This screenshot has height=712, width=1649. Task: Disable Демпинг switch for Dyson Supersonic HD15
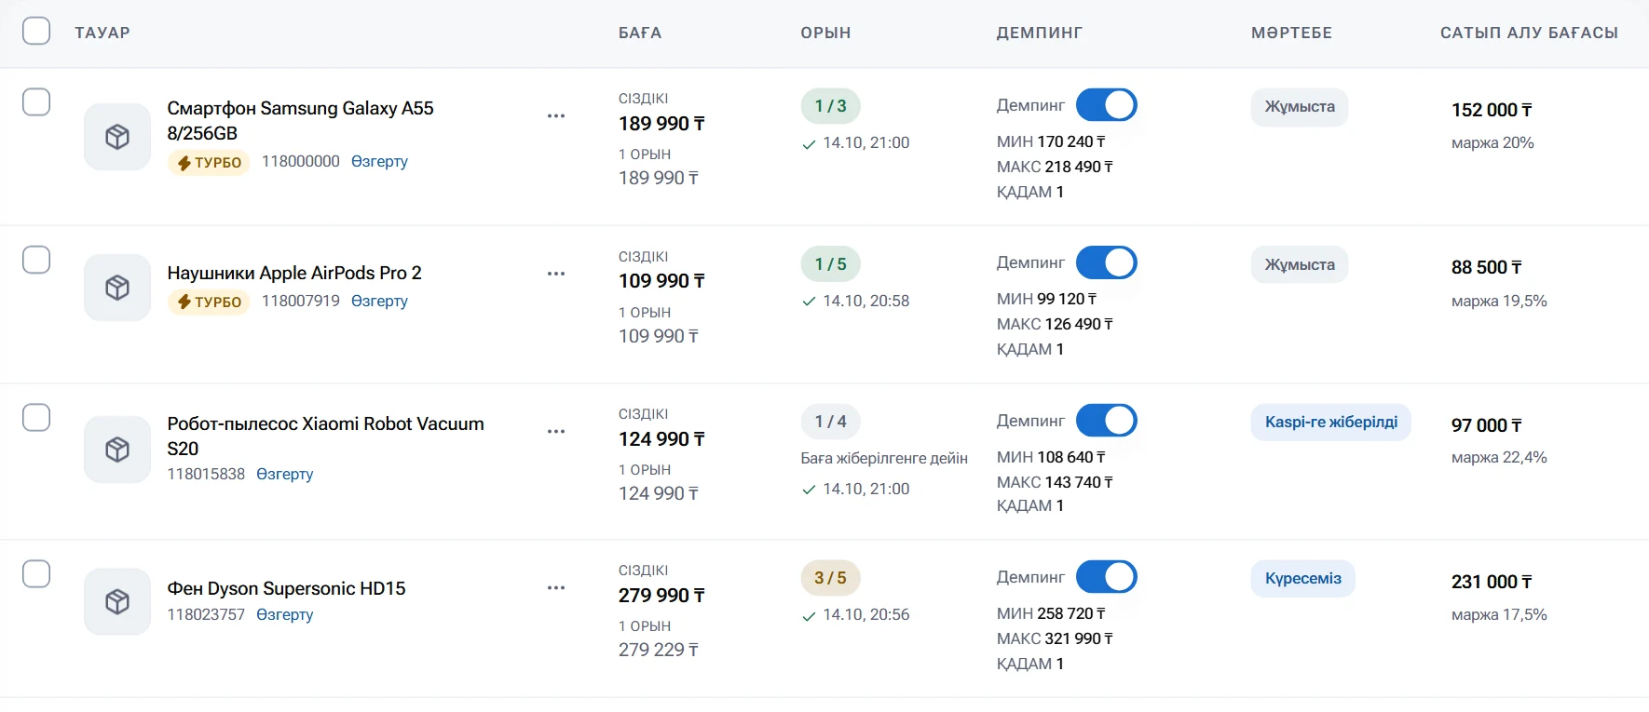click(x=1107, y=577)
